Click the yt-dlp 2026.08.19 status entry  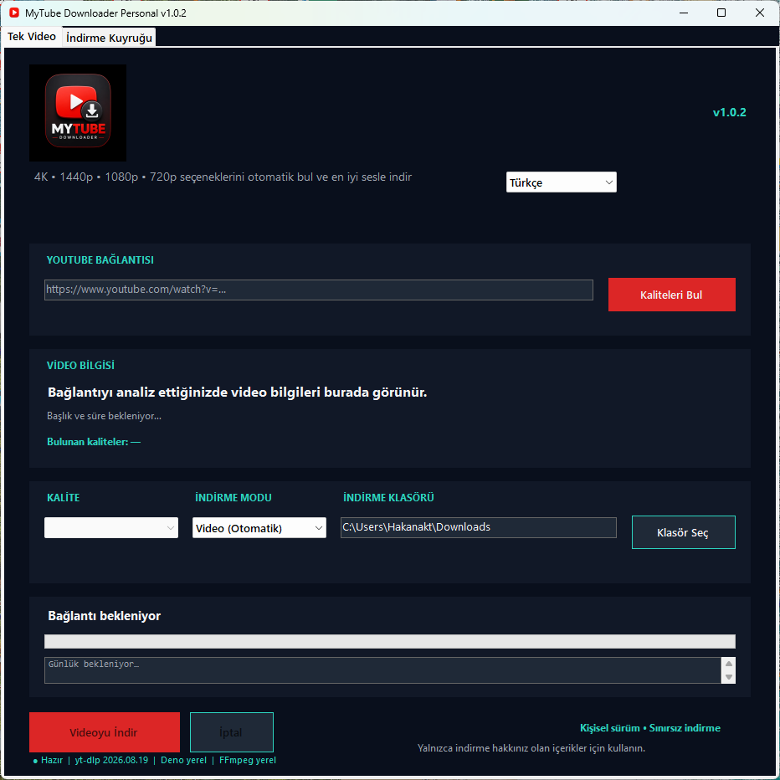[x=111, y=760]
